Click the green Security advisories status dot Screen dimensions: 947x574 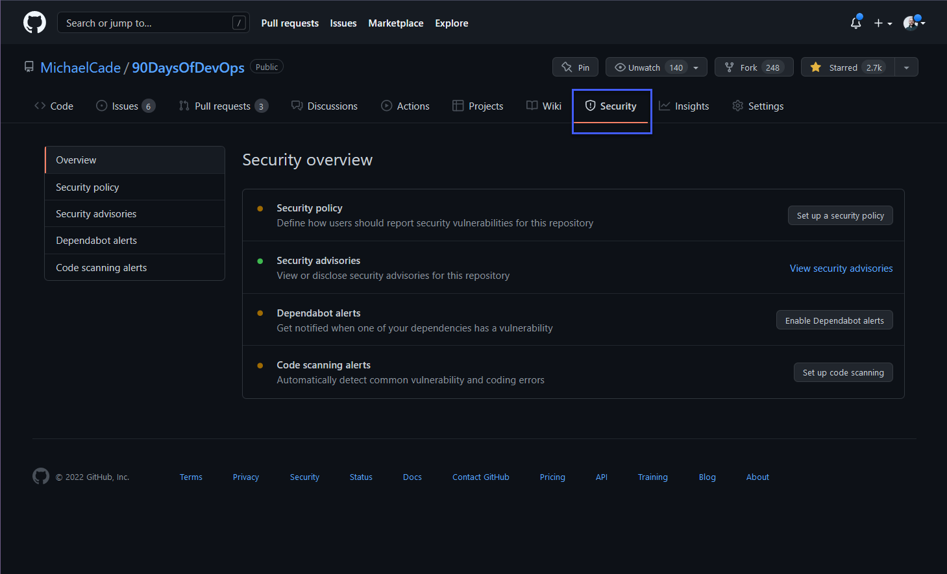[x=261, y=261]
